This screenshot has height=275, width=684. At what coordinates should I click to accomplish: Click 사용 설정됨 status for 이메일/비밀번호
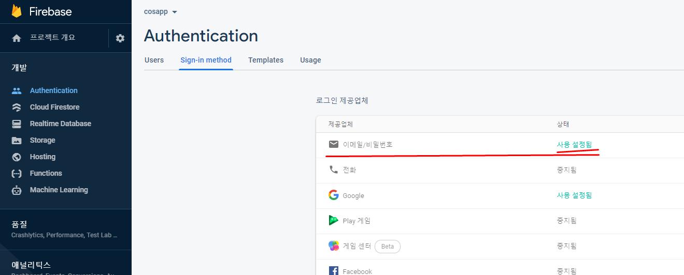click(x=574, y=145)
